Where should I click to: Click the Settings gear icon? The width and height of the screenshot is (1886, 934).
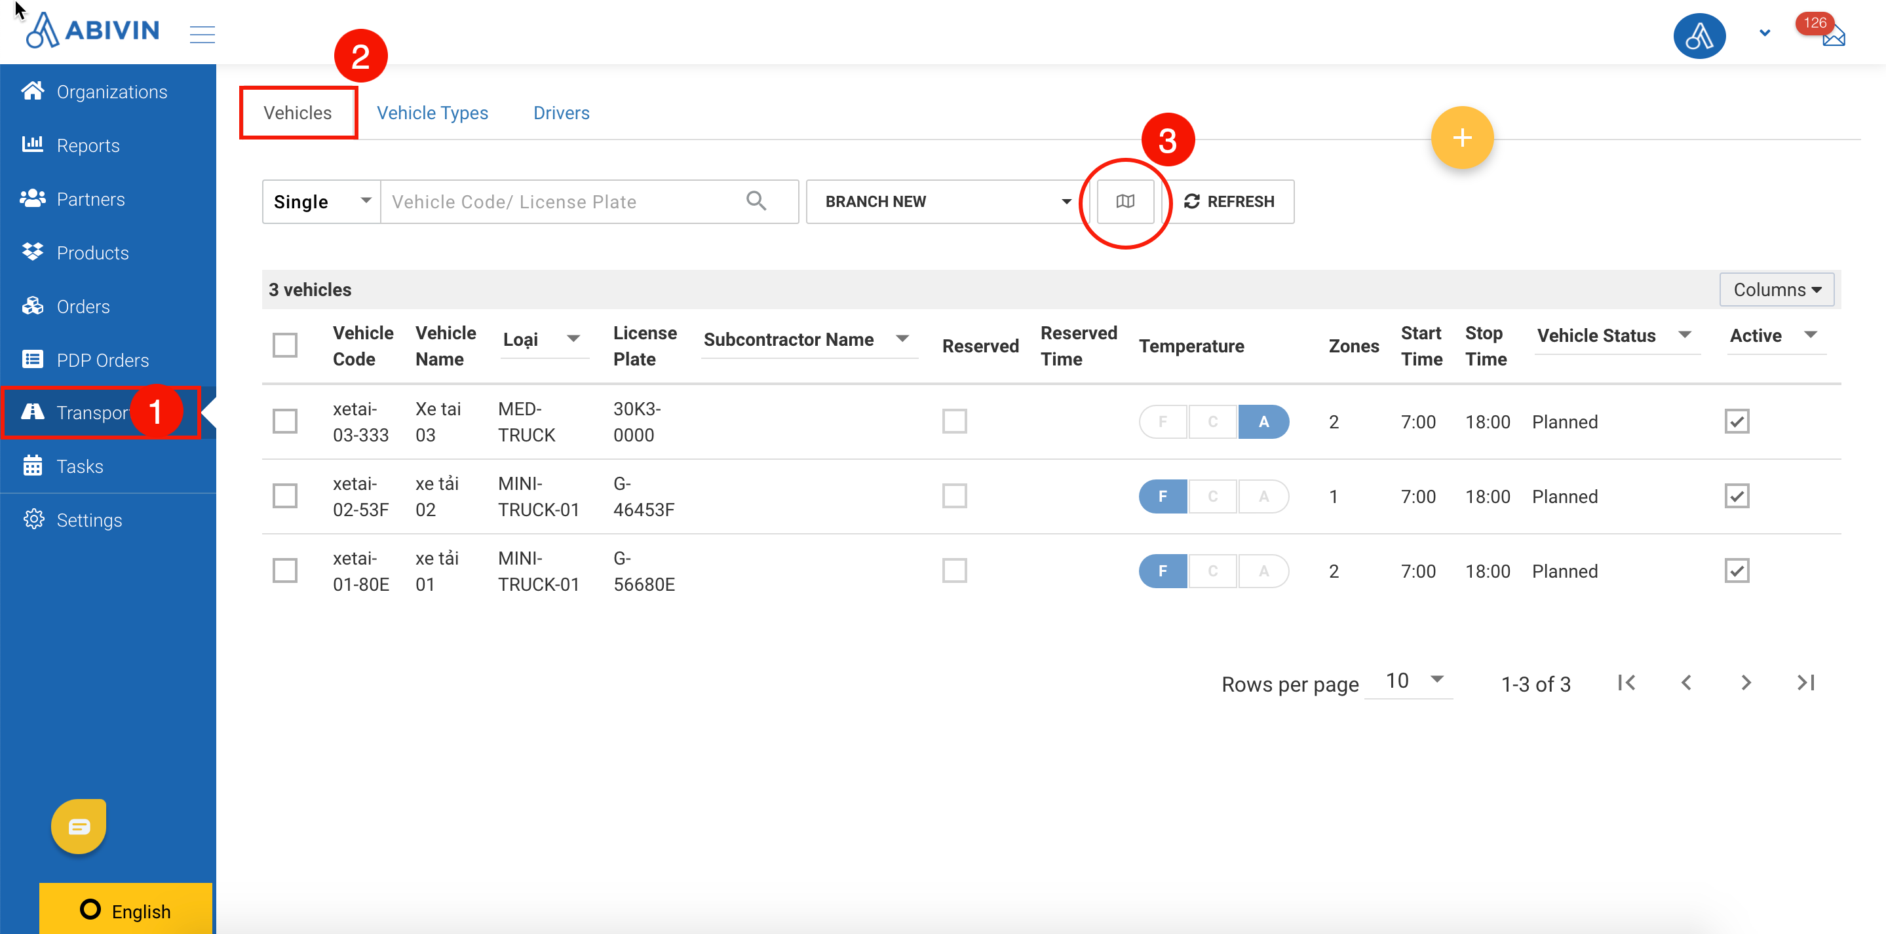click(33, 519)
